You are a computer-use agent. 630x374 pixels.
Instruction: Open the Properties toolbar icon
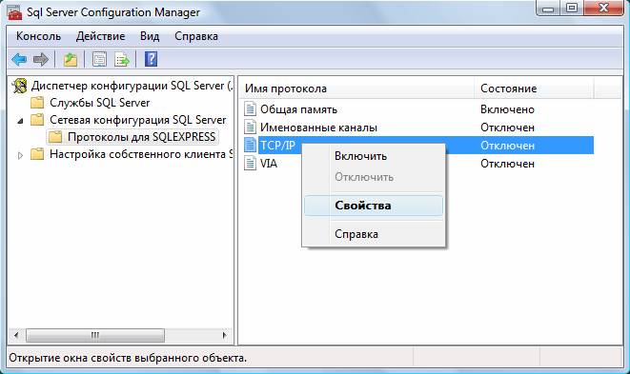pyautogui.click(x=99, y=59)
